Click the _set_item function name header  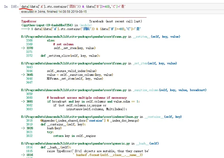tap(140, 63)
